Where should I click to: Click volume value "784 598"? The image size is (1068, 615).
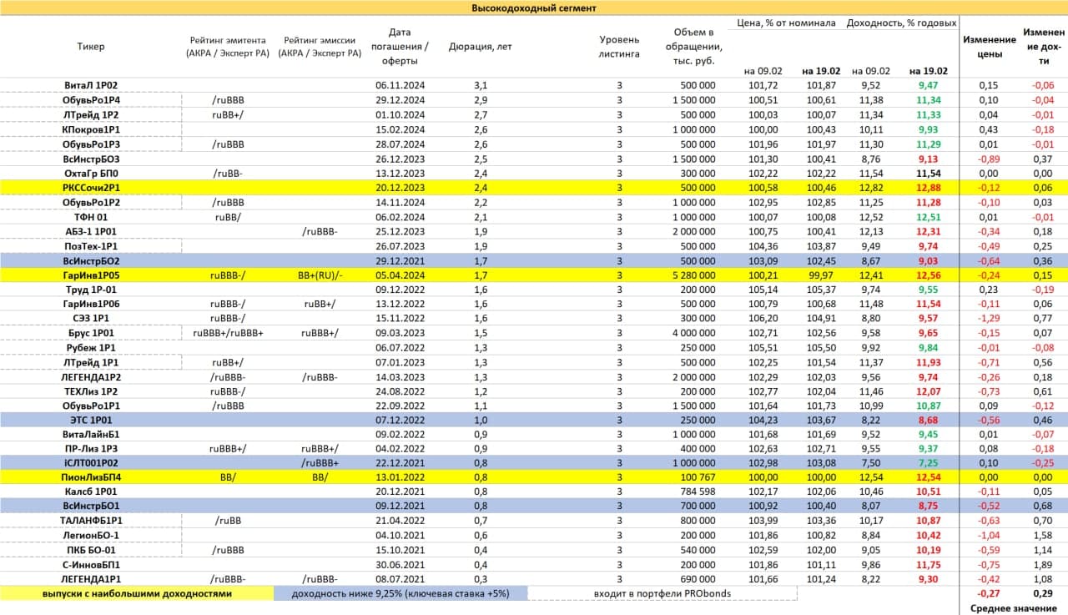pos(697,492)
